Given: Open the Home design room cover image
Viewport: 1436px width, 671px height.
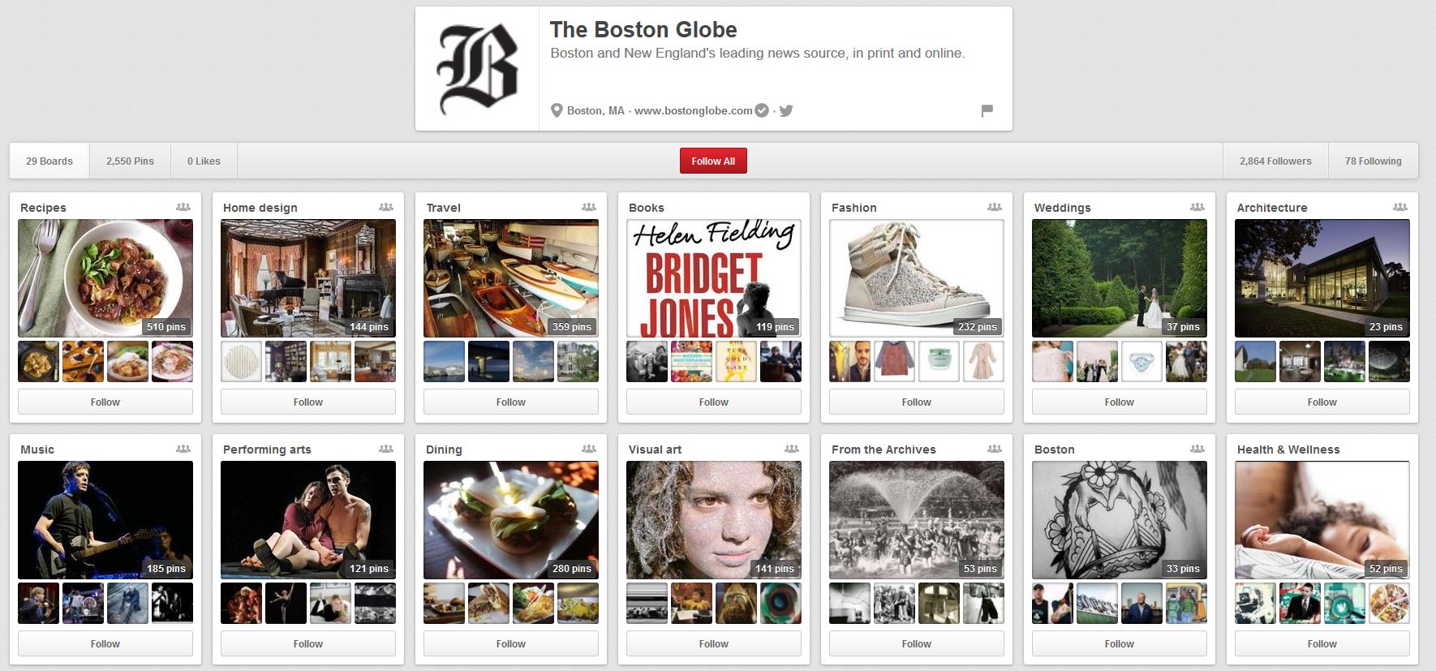Looking at the screenshot, I should pyautogui.click(x=308, y=278).
